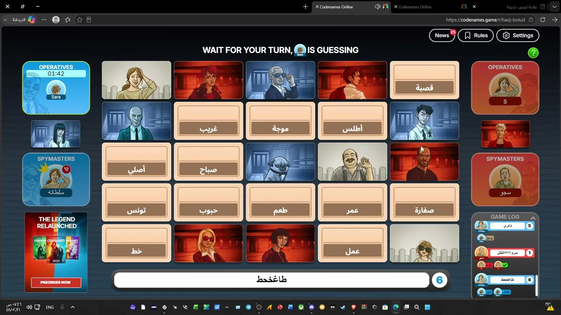Collapse the Game Log panel
This screenshot has height=315, width=561.
(533, 217)
